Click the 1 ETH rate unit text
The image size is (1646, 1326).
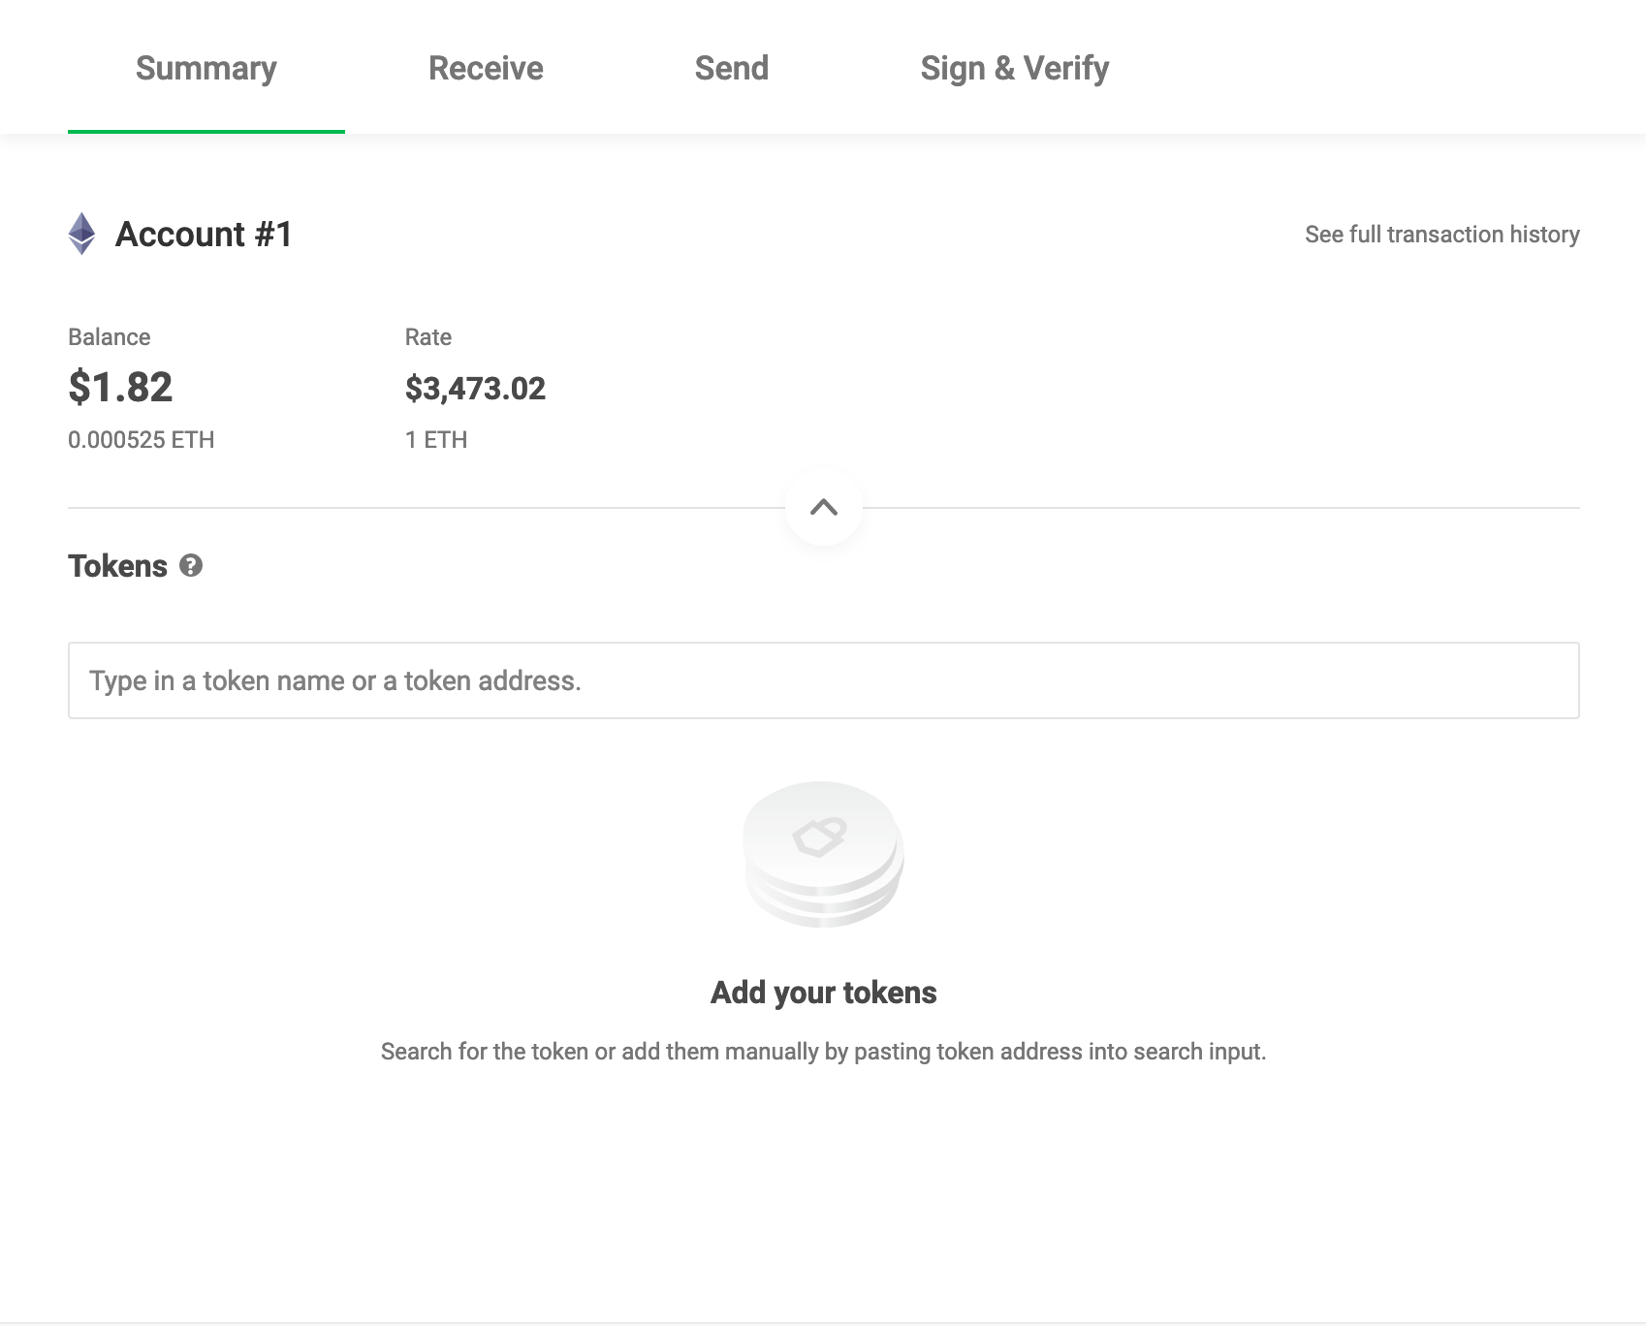(436, 440)
